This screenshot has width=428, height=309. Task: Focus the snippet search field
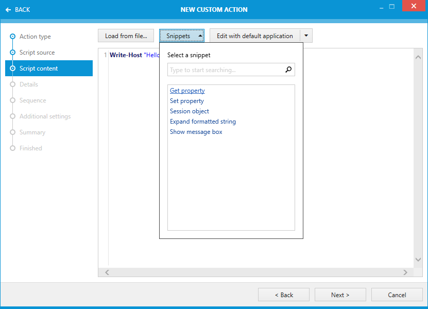click(226, 70)
